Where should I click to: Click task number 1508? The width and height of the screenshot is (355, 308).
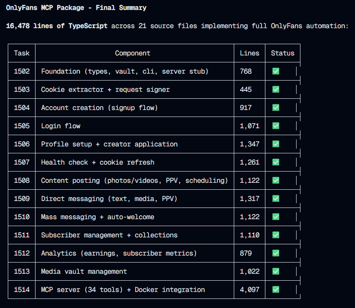pos(22,181)
